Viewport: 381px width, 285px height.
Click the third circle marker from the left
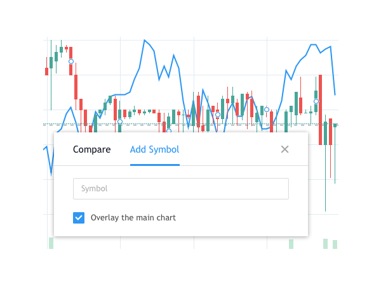169,131
